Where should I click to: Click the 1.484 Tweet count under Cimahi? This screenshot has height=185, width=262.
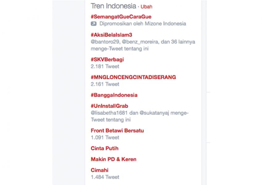click(105, 177)
